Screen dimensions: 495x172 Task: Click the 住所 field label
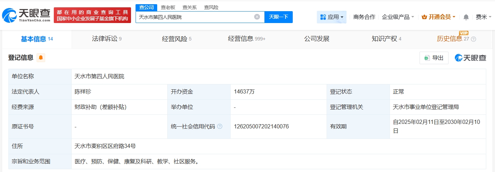point(17,146)
